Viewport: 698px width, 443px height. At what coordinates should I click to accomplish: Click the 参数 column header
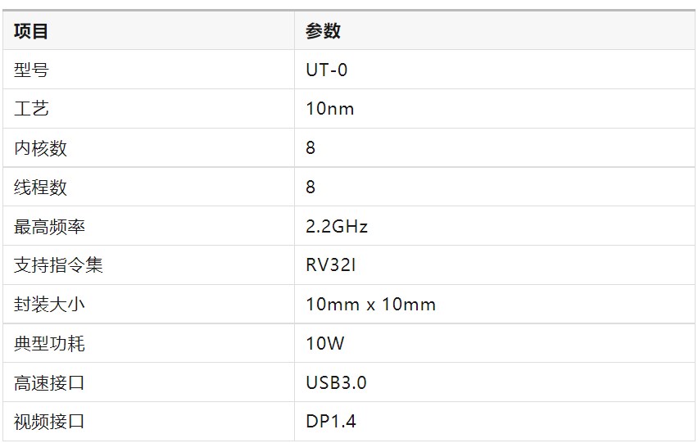pyautogui.click(x=323, y=31)
